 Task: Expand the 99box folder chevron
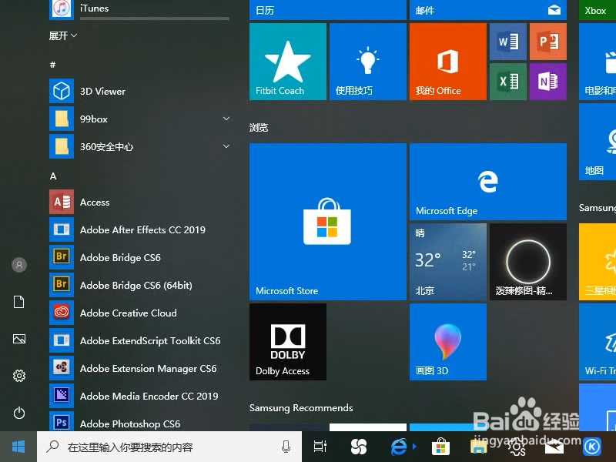(x=226, y=119)
